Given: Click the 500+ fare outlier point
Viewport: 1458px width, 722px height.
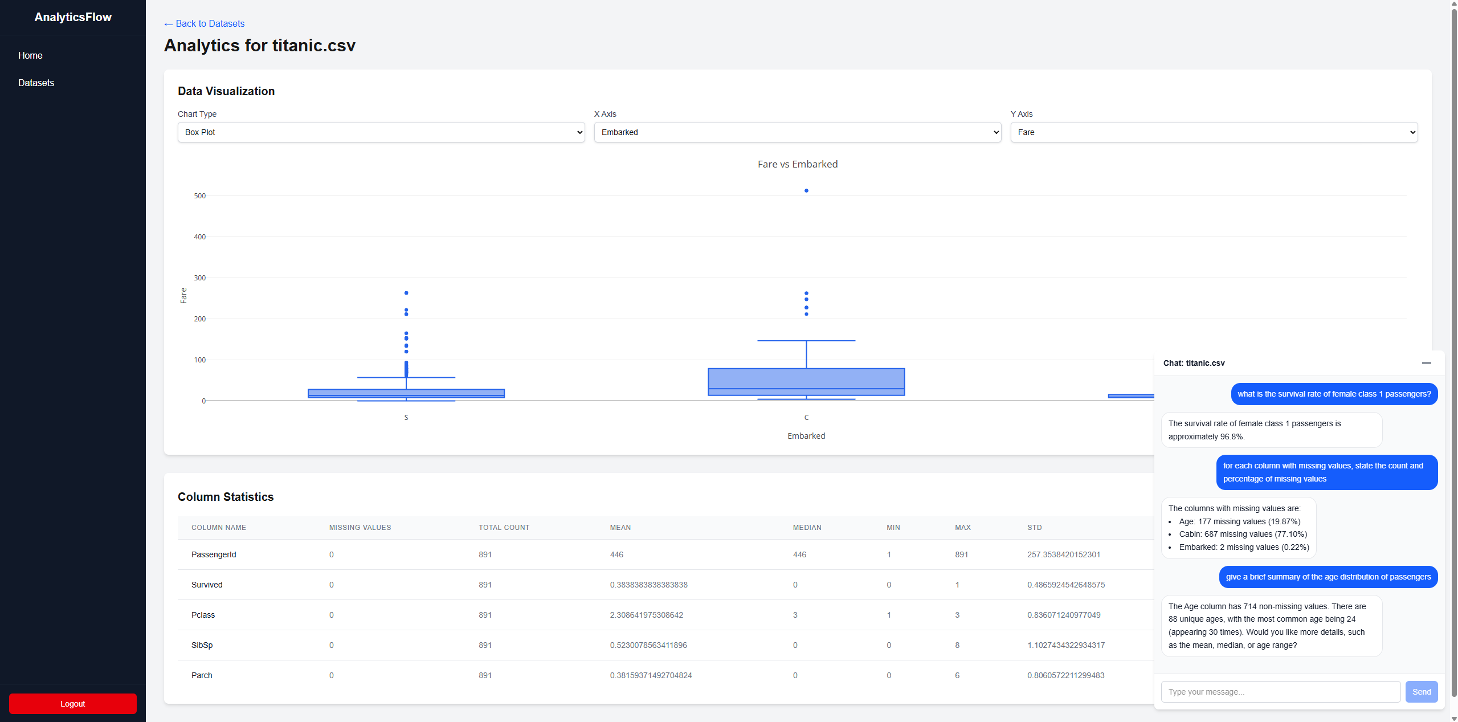Looking at the screenshot, I should click(806, 190).
